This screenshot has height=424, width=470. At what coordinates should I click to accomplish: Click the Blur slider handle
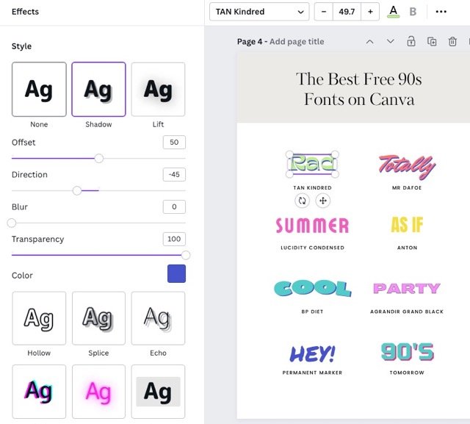(x=12, y=223)
